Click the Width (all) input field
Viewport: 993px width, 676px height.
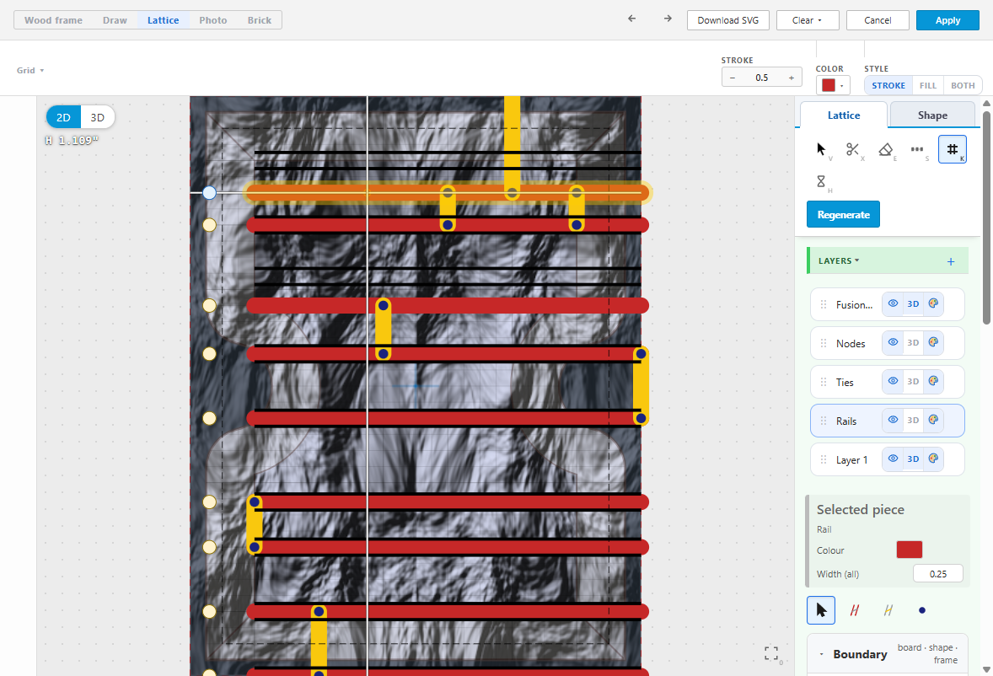[x=938, y=573]
